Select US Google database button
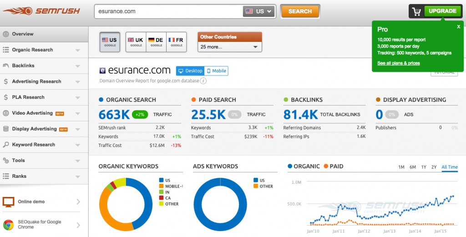This screenshot has width=466, height=237. [110, 42]
